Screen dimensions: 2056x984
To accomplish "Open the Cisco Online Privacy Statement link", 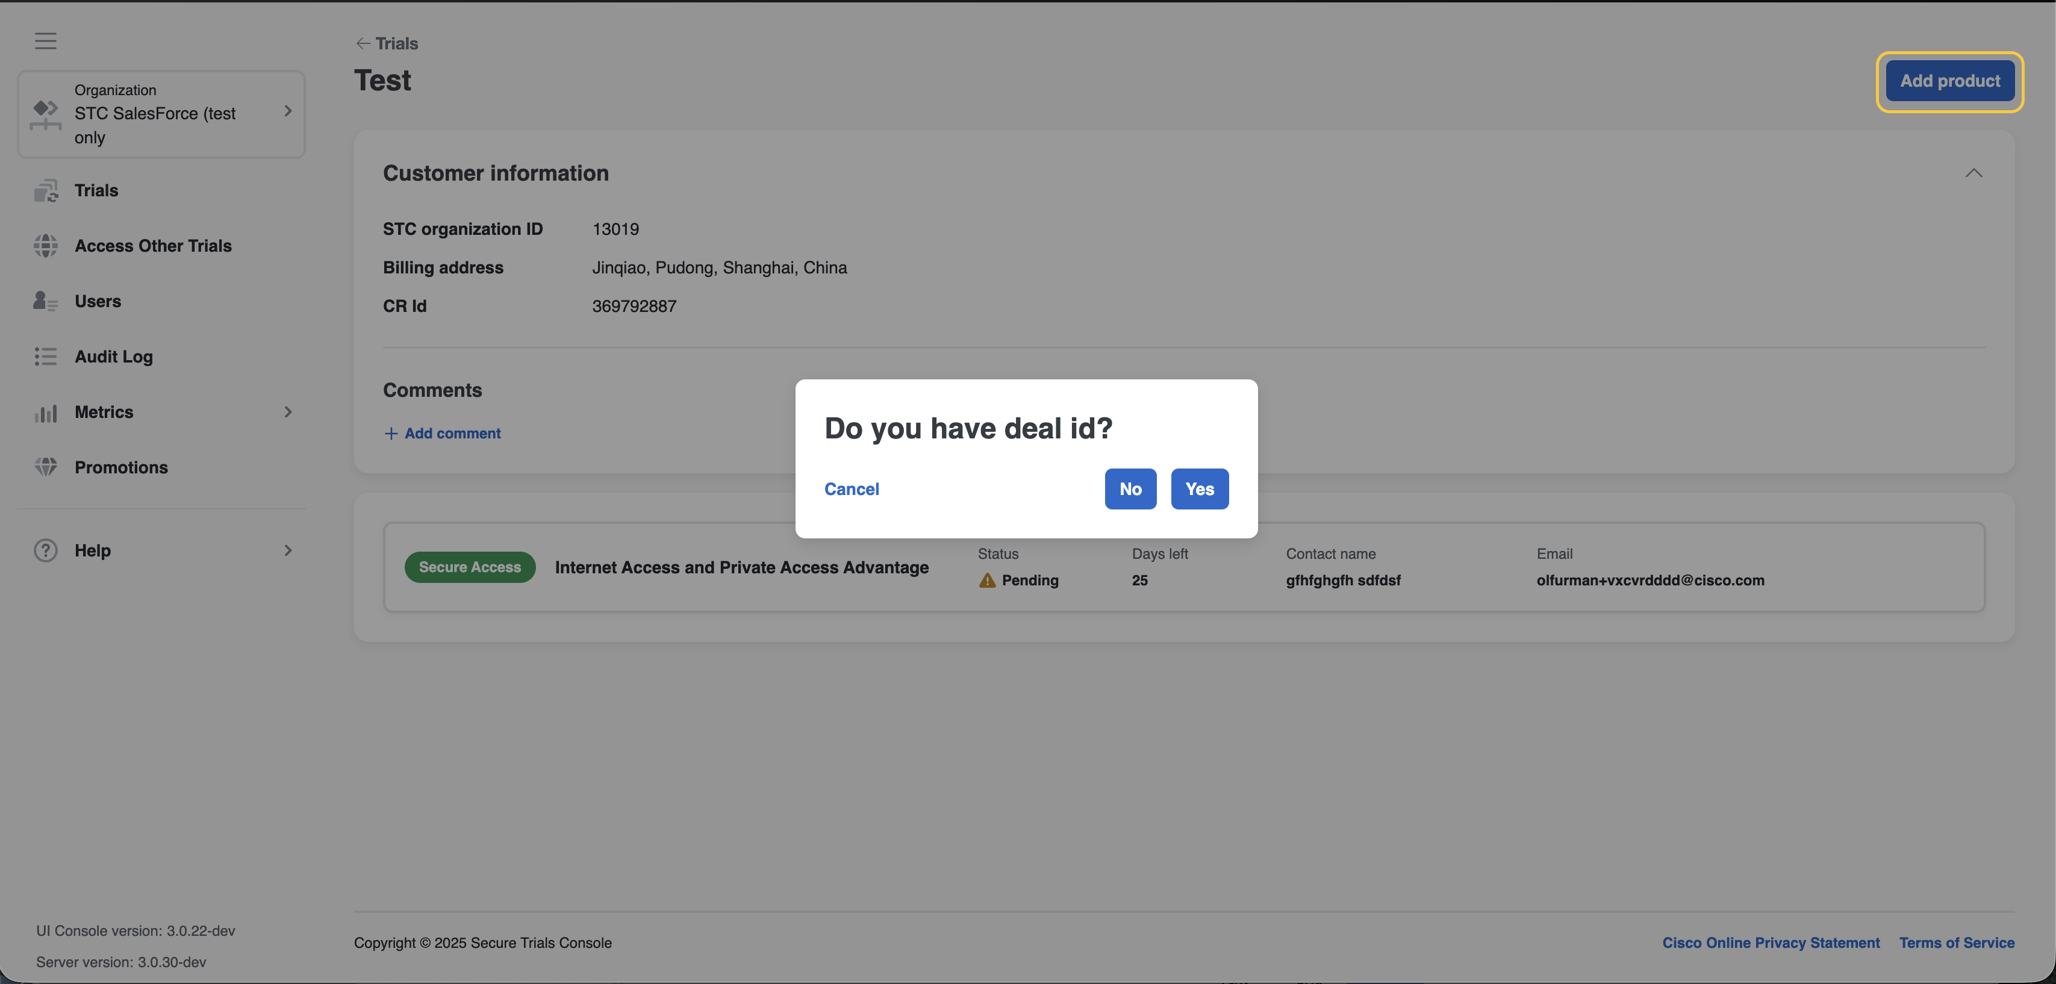I will [x=1771, y=942].
